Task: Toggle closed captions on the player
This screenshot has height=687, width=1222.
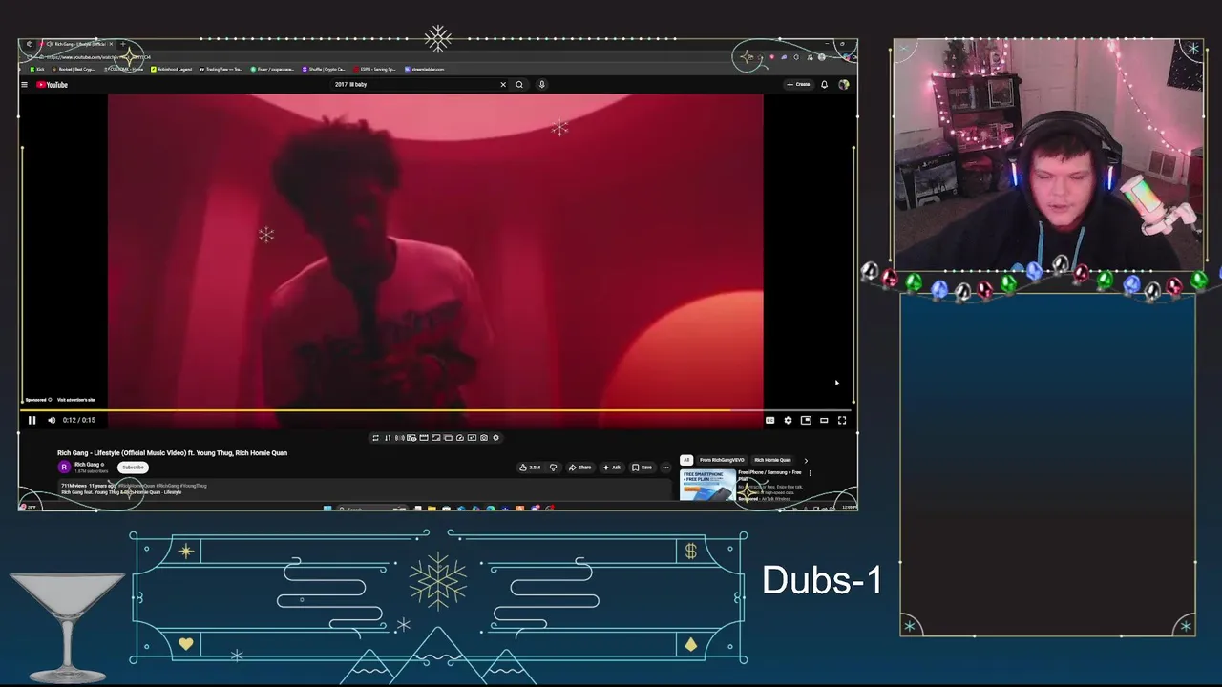Action: point(769,420)
